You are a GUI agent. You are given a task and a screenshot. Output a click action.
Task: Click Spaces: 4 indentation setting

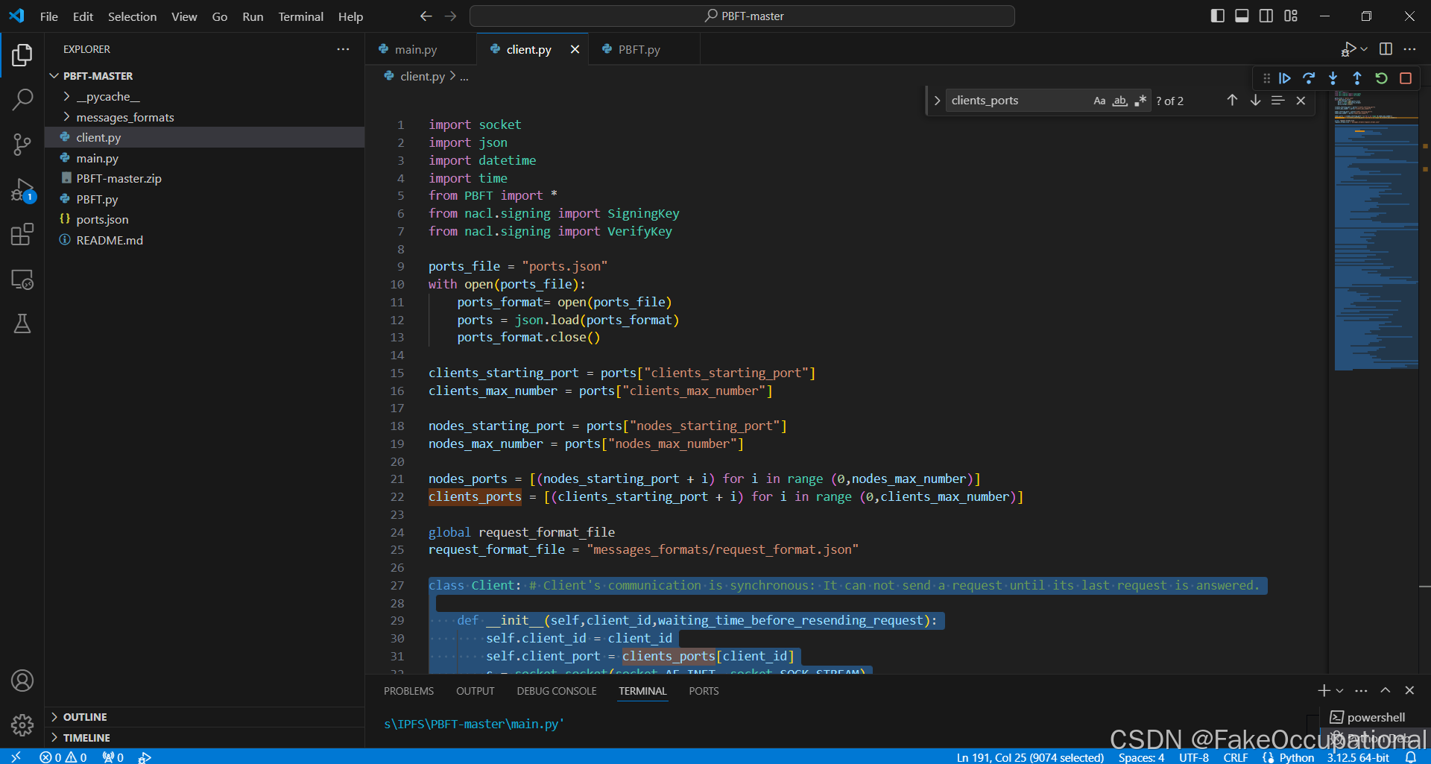point(1141,757)
